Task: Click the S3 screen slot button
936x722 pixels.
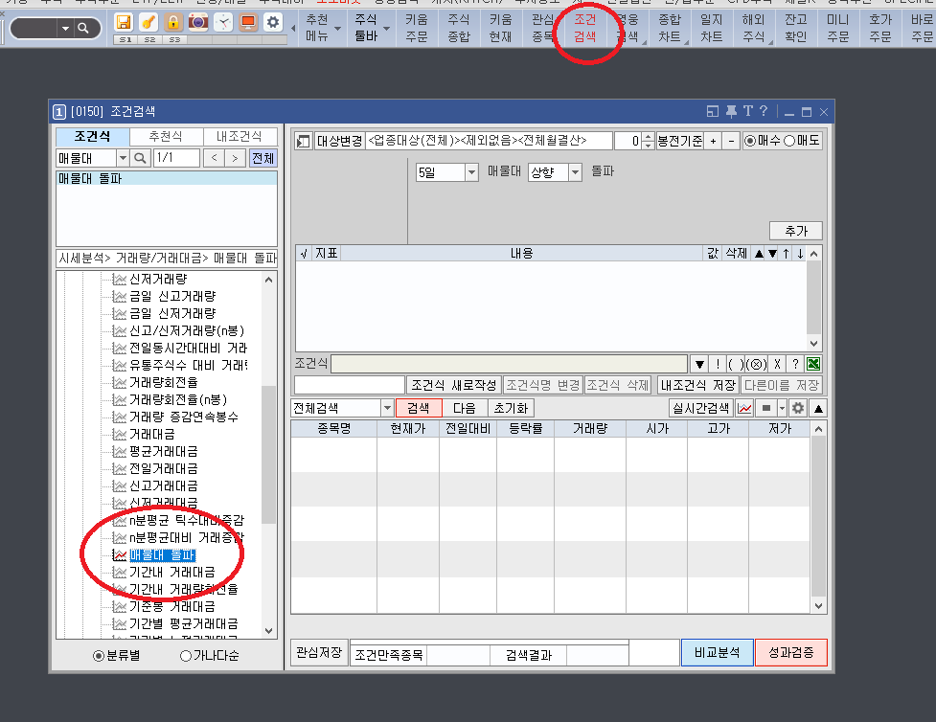Action: click(174, 40)
